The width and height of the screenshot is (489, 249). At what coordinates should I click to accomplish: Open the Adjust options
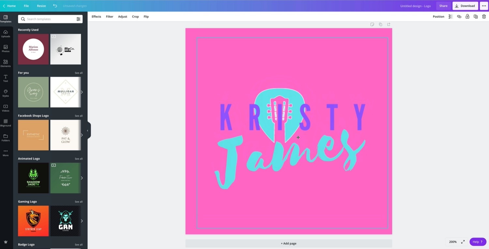(123, 17)
